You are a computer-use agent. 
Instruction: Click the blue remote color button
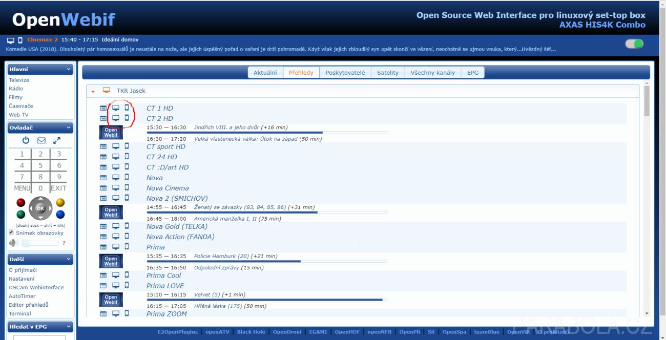pos(60,214)
